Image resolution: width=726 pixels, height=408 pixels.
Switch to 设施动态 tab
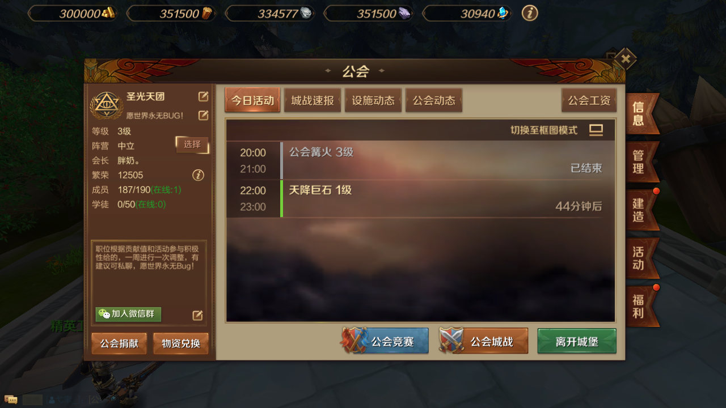click(x=373, y=100)
